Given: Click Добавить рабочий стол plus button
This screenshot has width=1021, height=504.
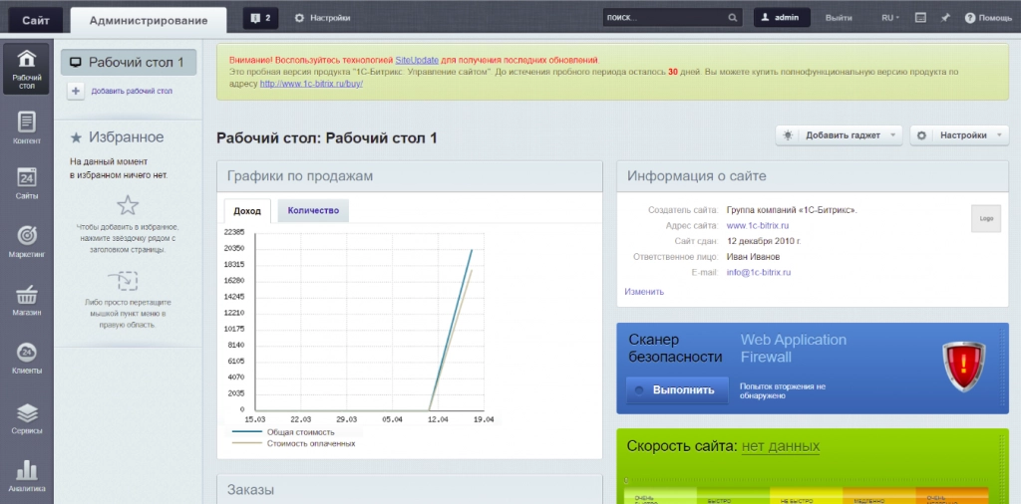Looking at the screenshot, I should pos(76,92).
